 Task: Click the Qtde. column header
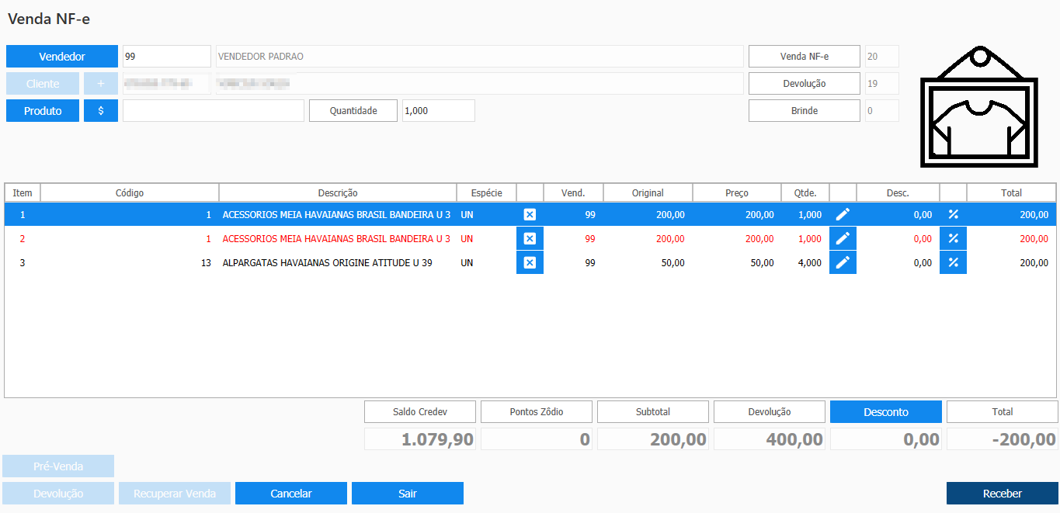[x=805, y=193]
